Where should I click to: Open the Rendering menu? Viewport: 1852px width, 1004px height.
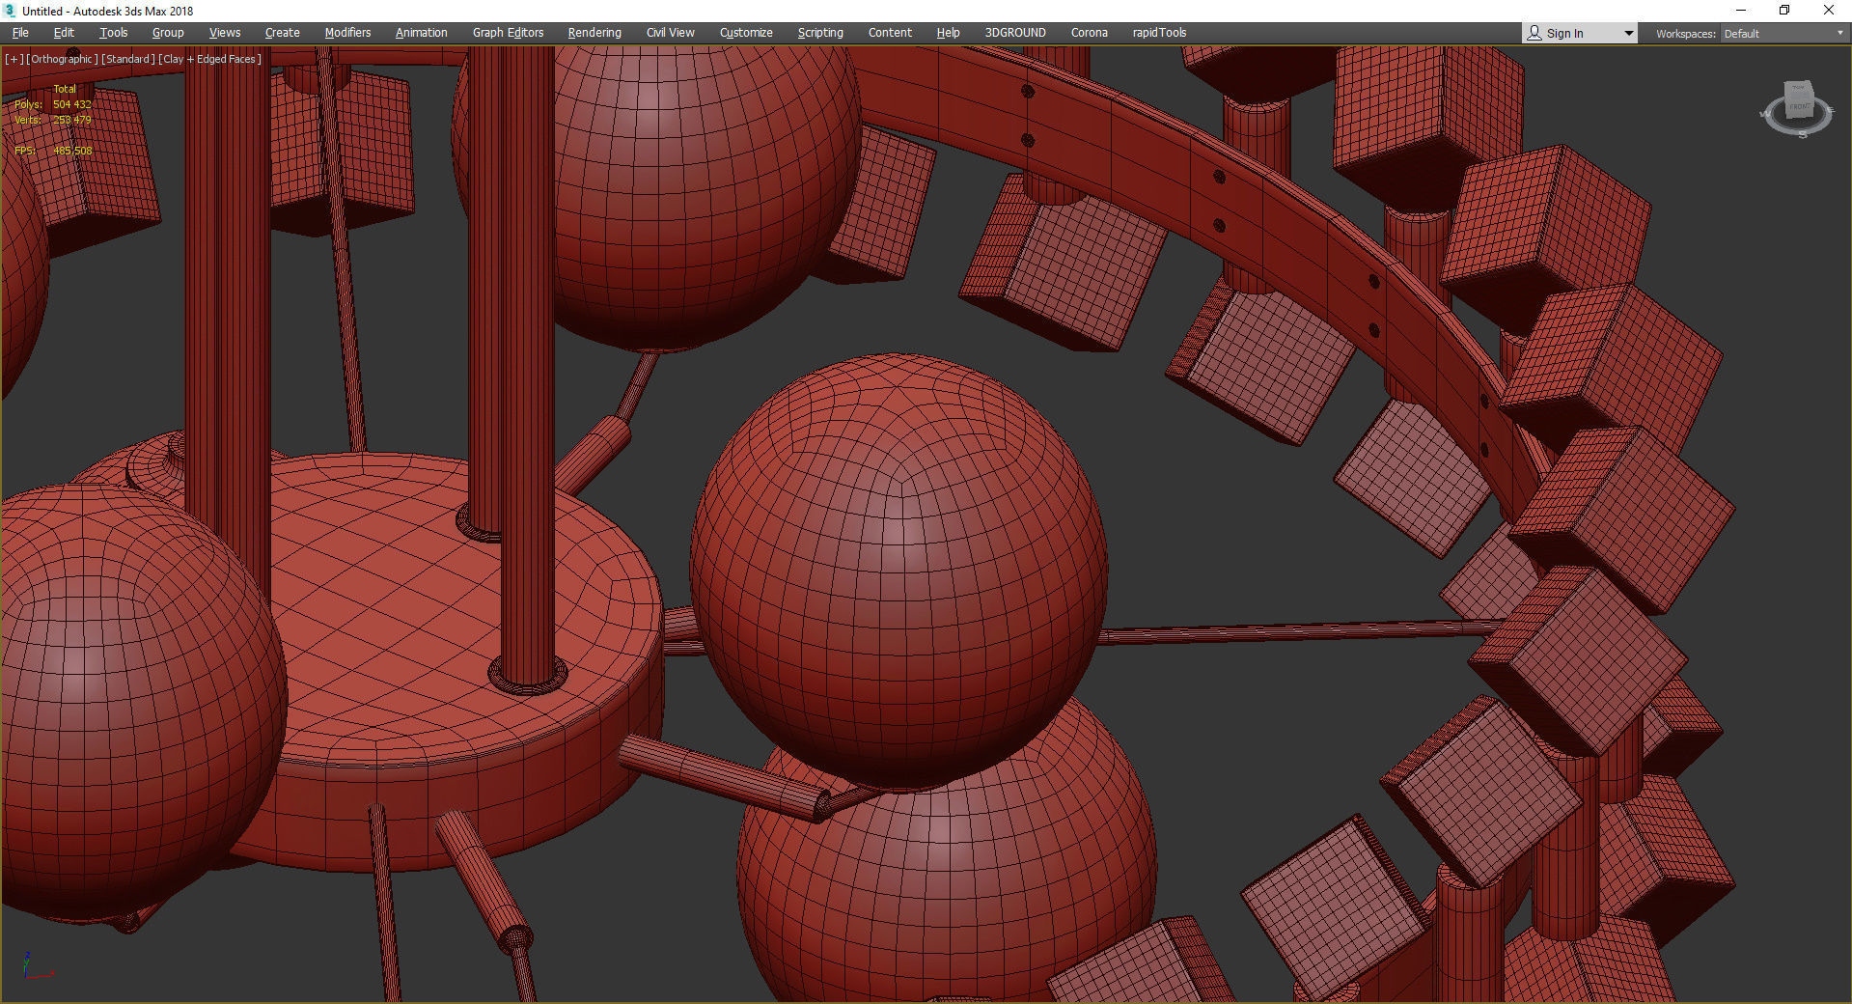(x=594, y=33)
